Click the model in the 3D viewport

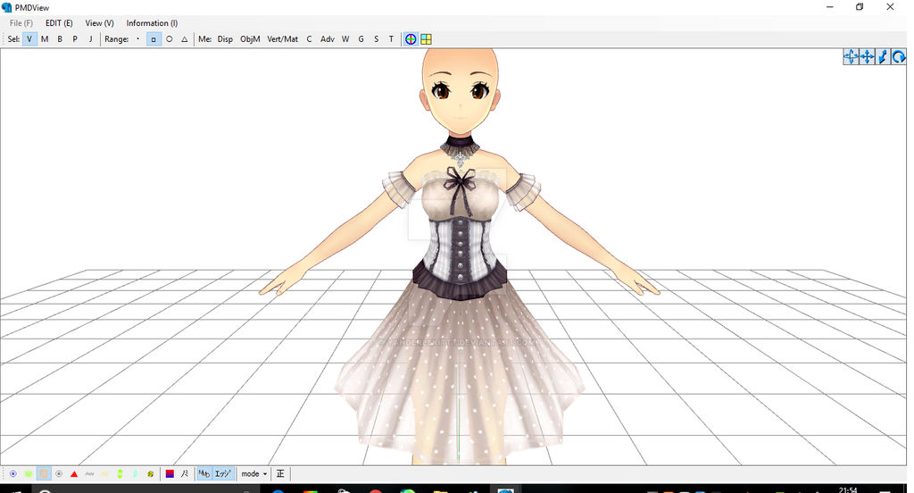461,256
